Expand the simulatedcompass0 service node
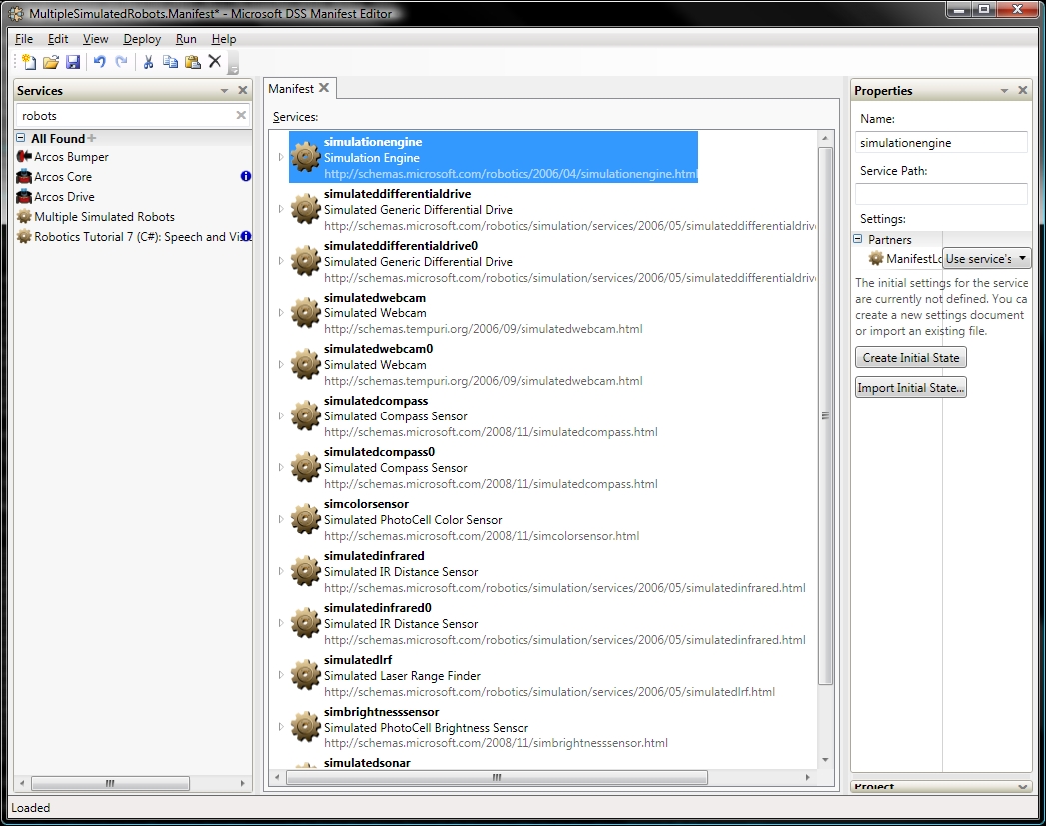Viewport: 1046px width, 826px height. click(x=281, y=468)
